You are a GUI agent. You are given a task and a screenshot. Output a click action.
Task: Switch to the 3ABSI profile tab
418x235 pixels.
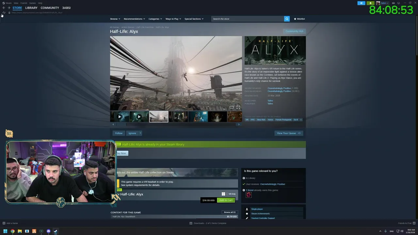(66, 8)
